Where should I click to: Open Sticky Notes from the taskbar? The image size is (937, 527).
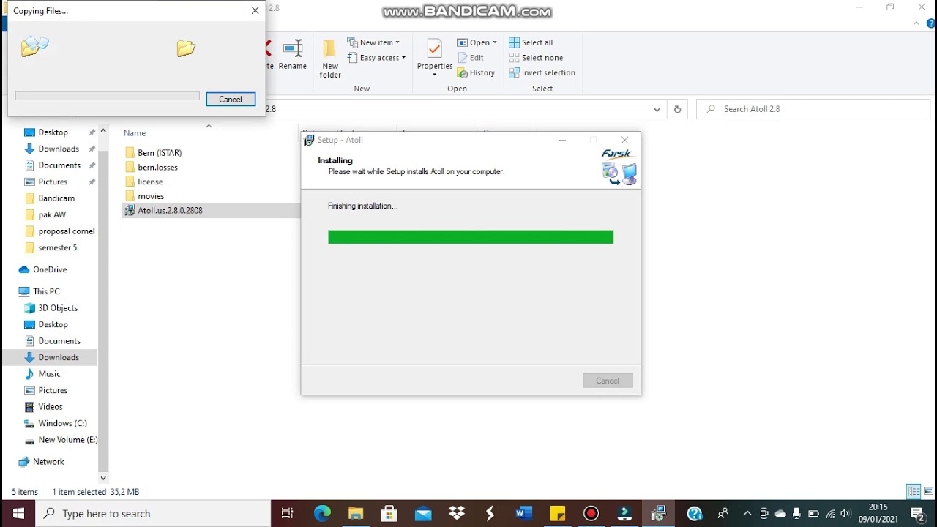pyautogui.click(x=557, y=513)
